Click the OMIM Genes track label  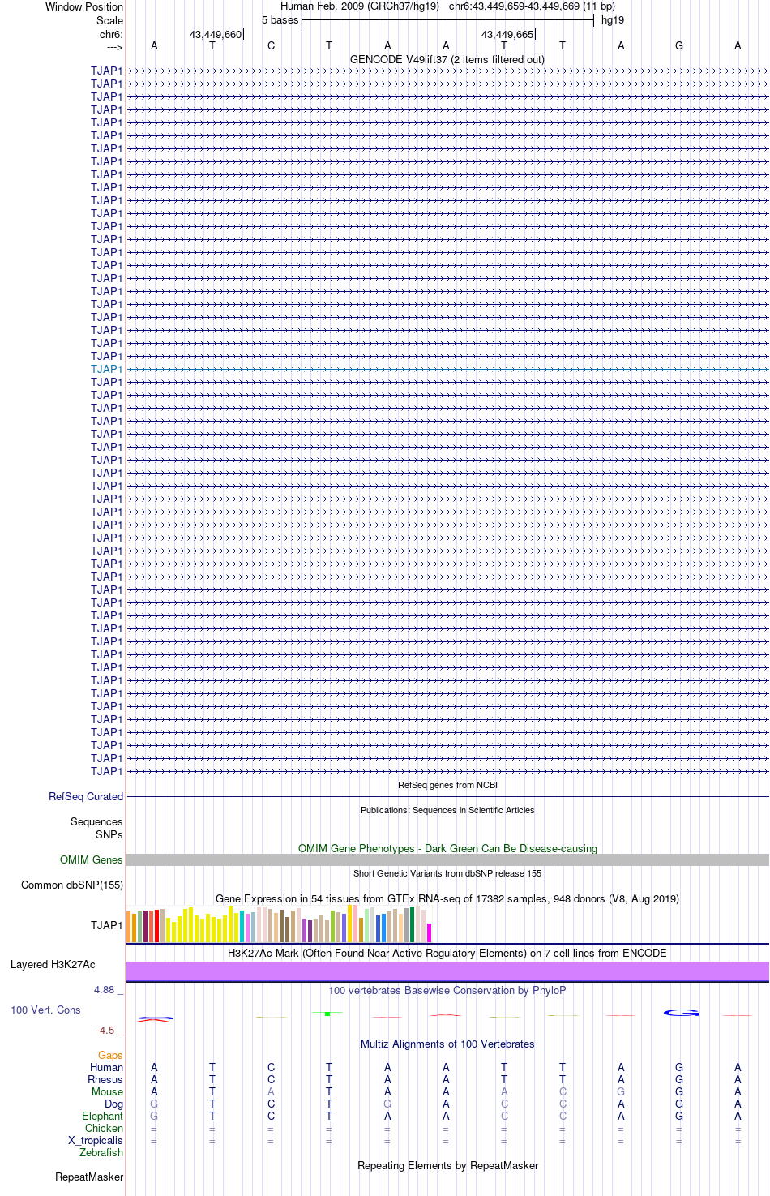point(92,860)
